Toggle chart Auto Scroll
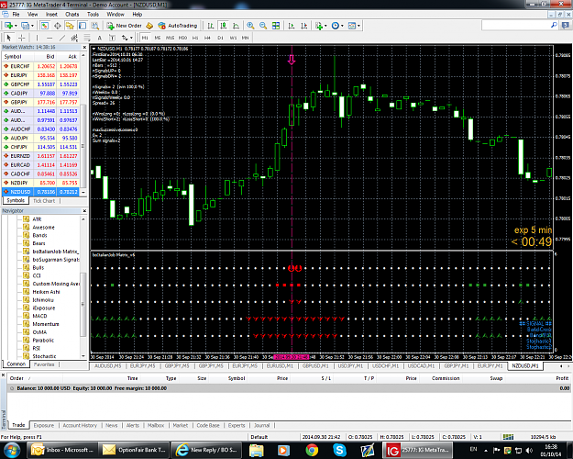Viewport: 573px width, 459px height. (292, 26)
